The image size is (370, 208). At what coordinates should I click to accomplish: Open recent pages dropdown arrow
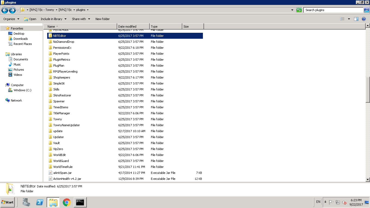(18, 10)
